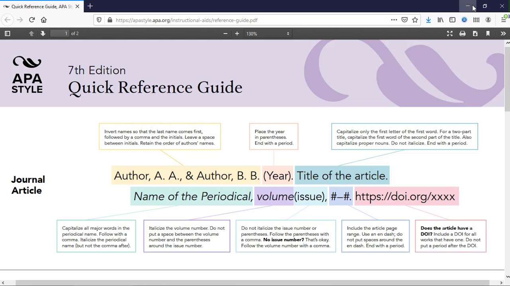
Task: Click 'Capitalize only the first letter' box
Action: click(404, 137)
